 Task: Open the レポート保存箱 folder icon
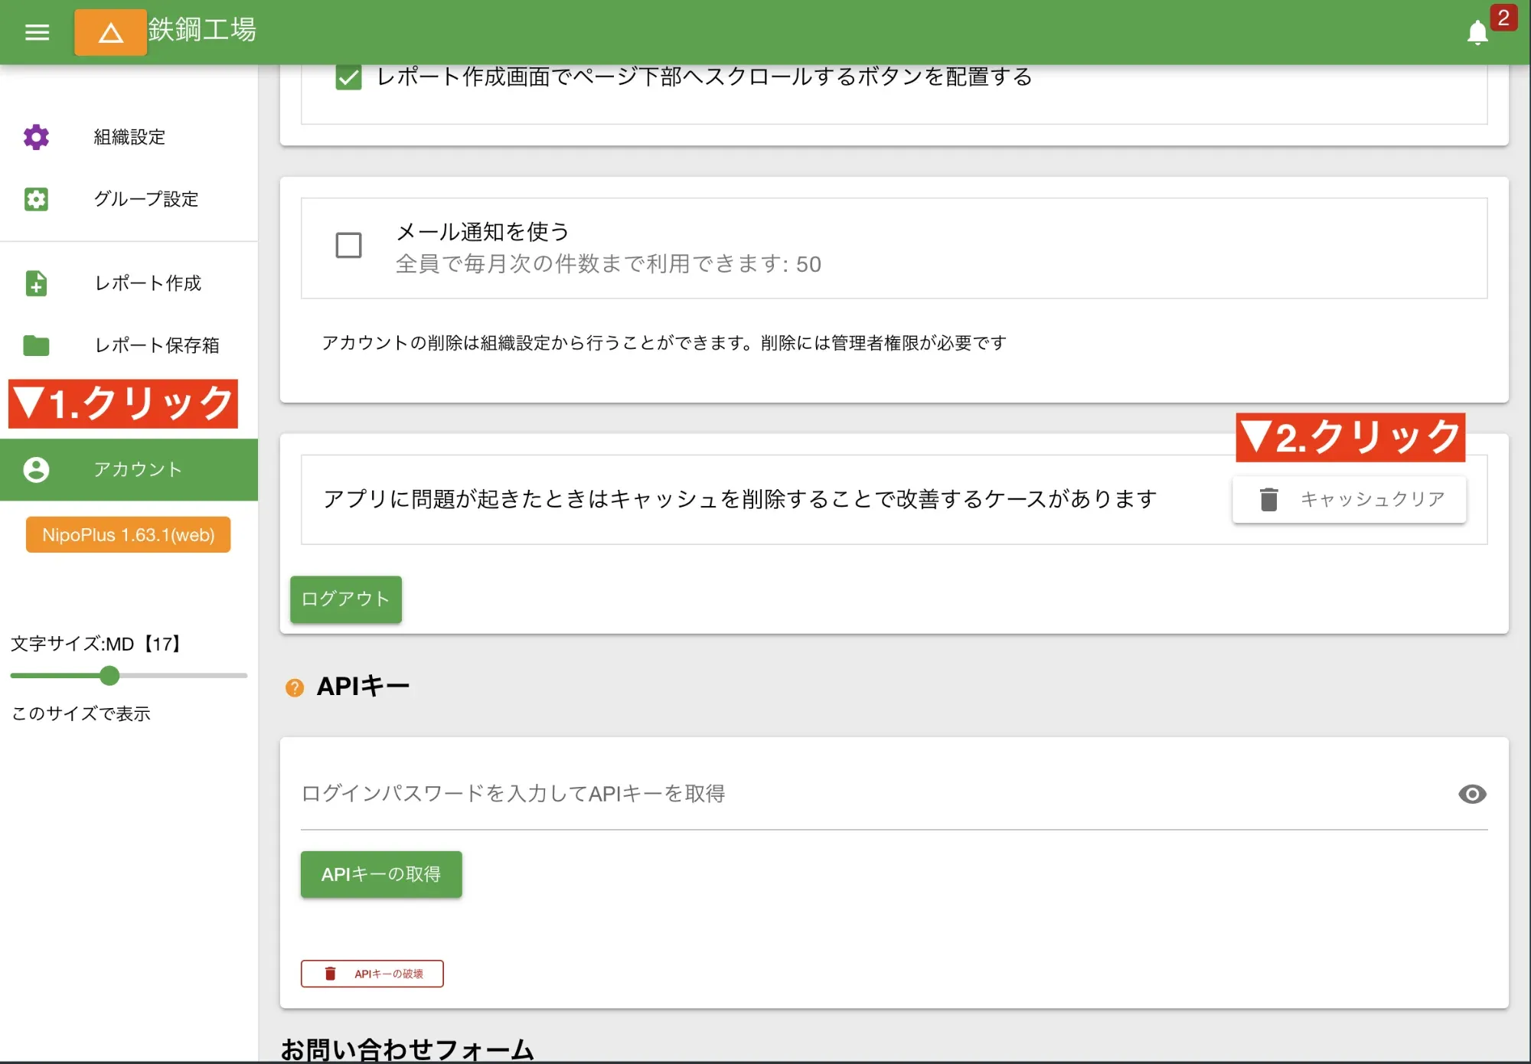(35, 346)
